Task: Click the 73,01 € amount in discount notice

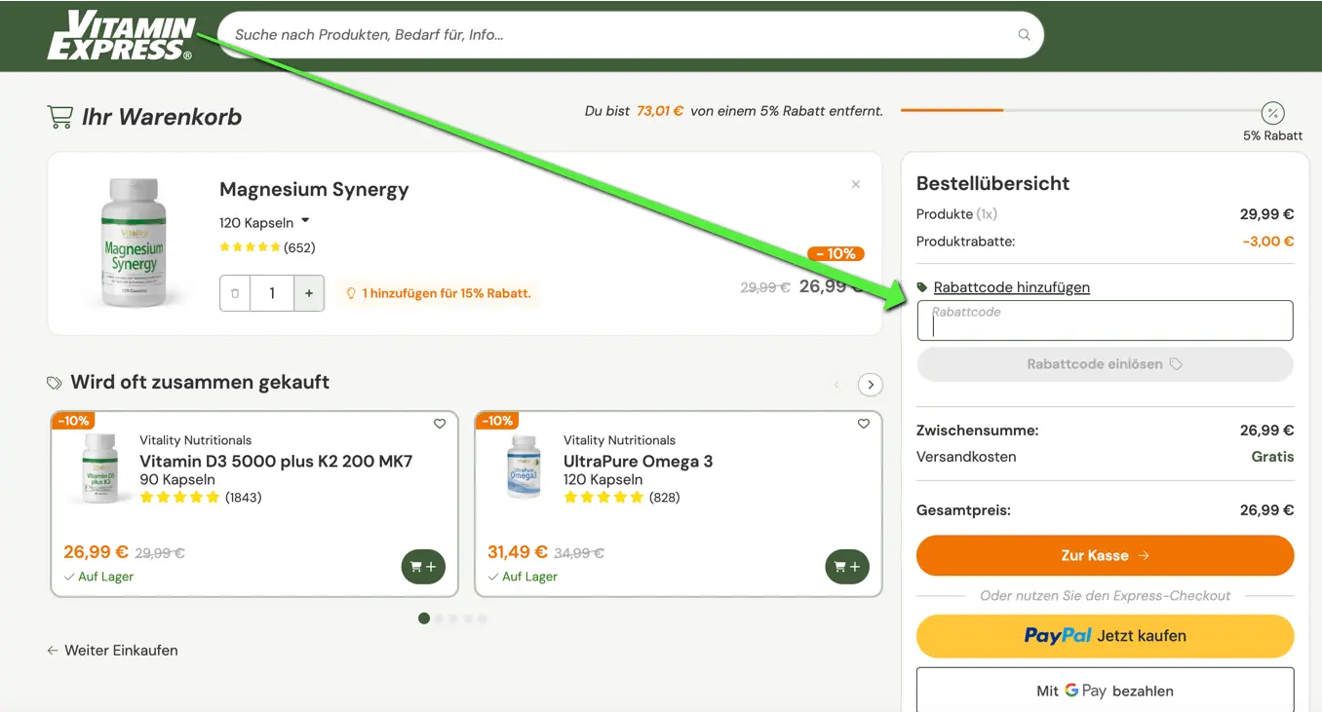Action: 660,111
